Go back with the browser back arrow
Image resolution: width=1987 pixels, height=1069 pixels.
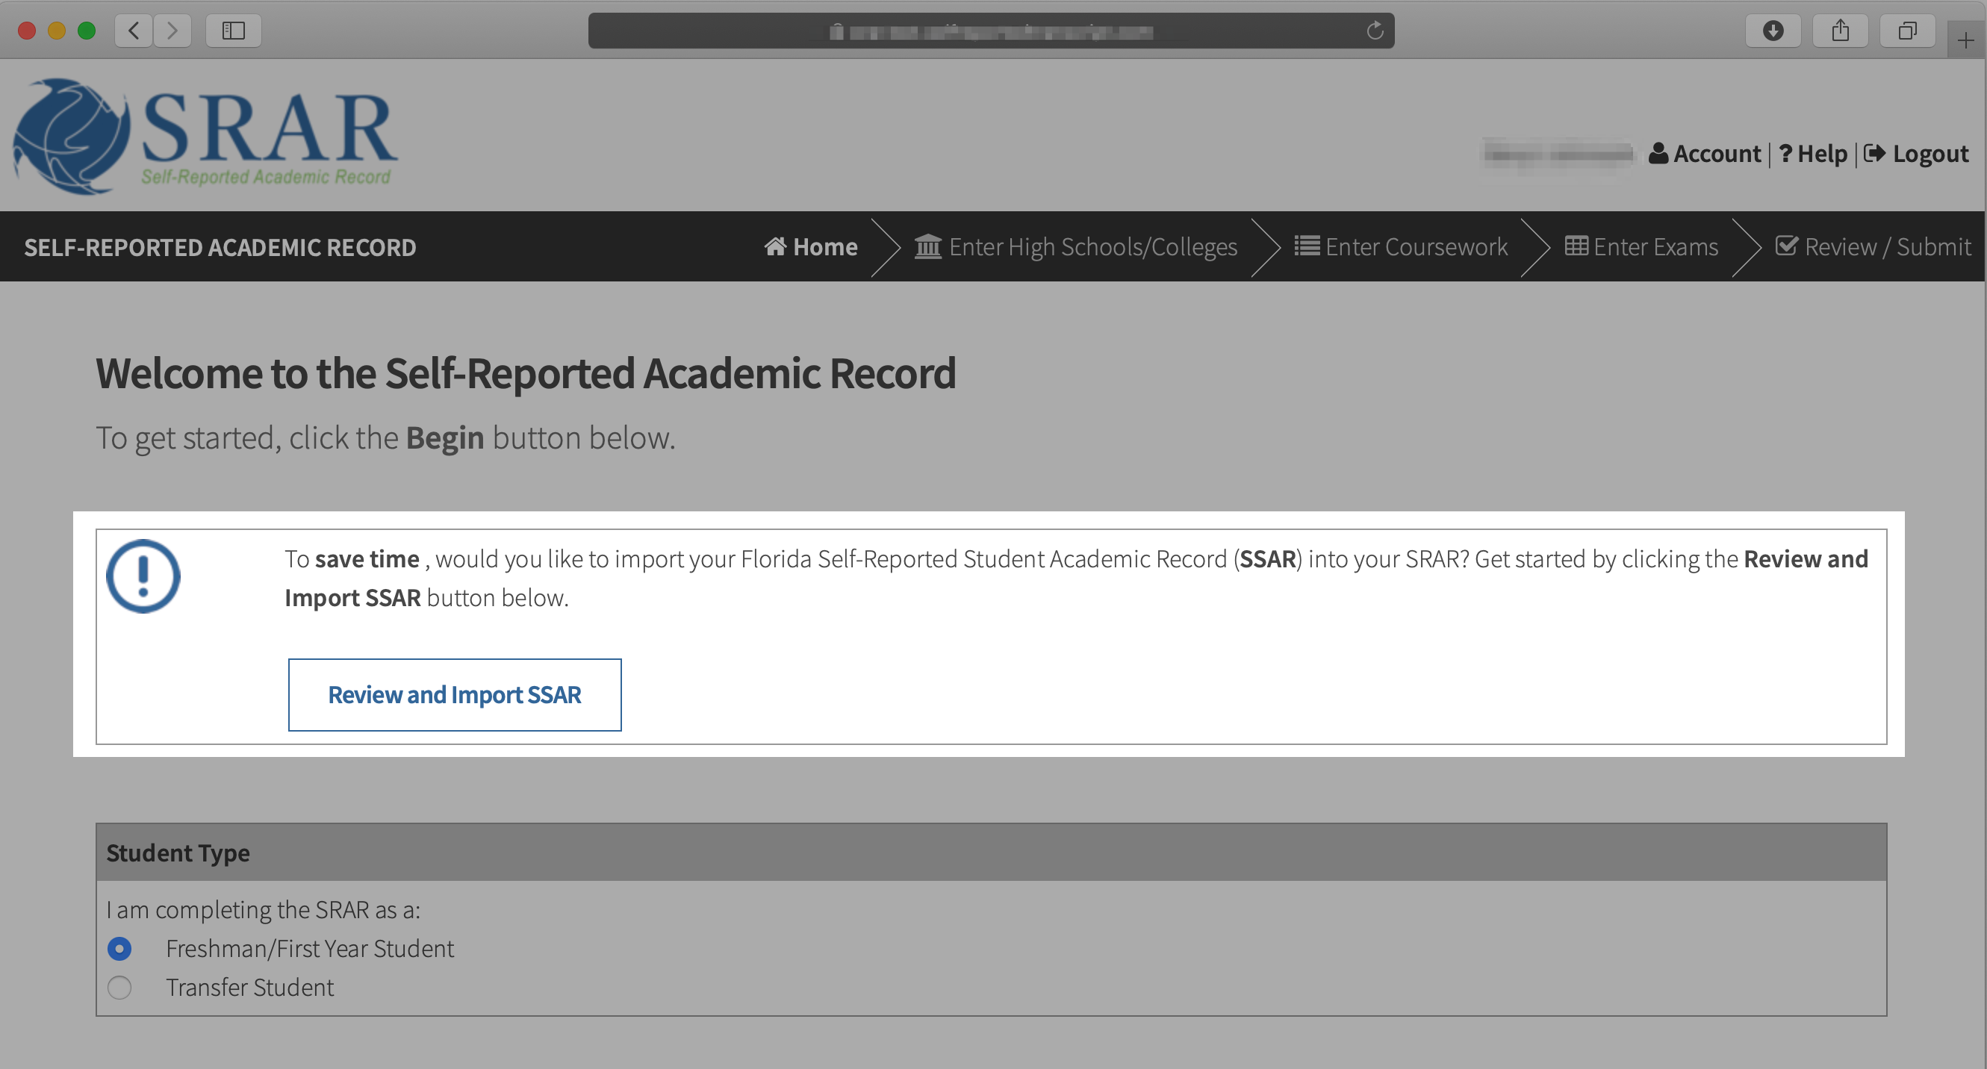click(x=134, y=31)
